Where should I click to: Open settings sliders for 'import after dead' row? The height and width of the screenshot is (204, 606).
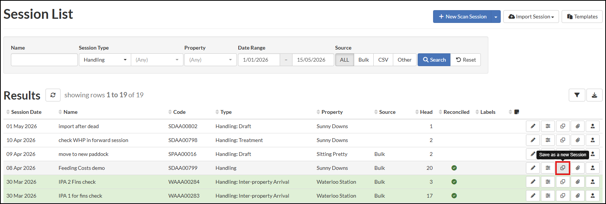pos(548,126)
